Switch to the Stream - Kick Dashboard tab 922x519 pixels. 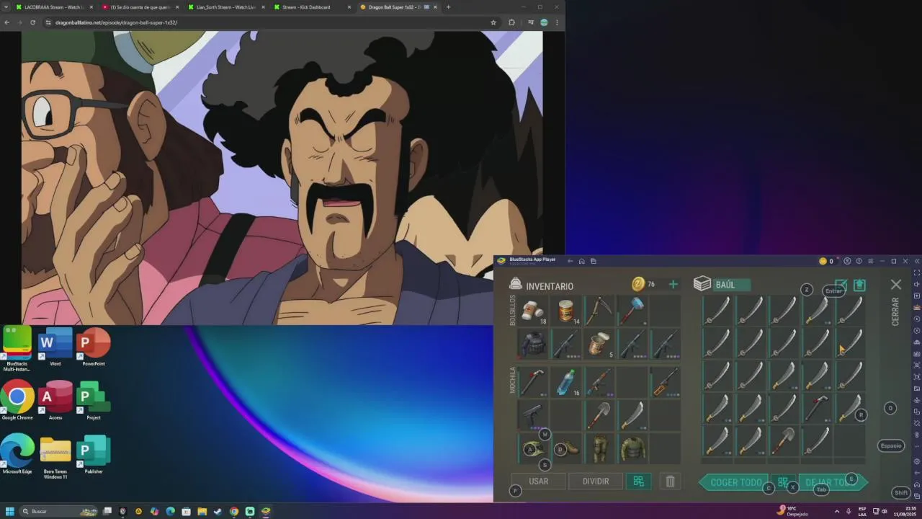click(x=311, y=7)
